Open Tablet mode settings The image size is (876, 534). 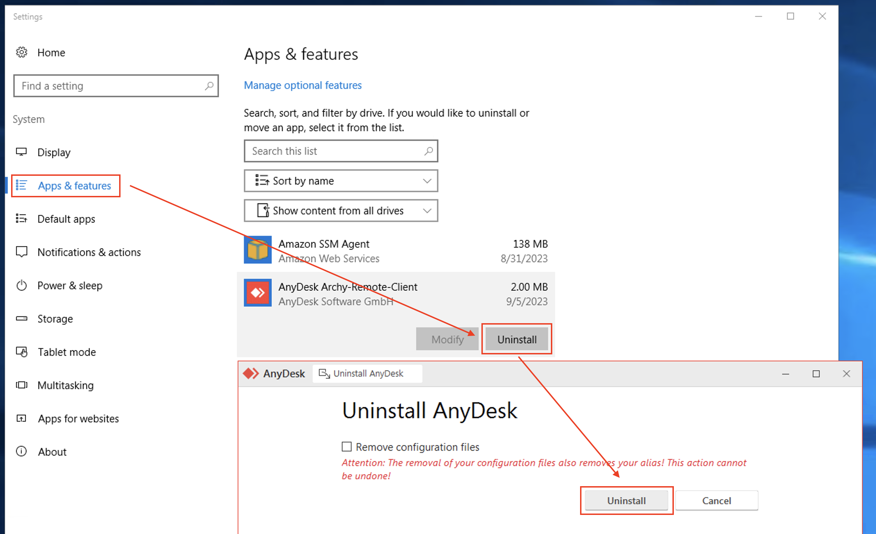(67, 352)
